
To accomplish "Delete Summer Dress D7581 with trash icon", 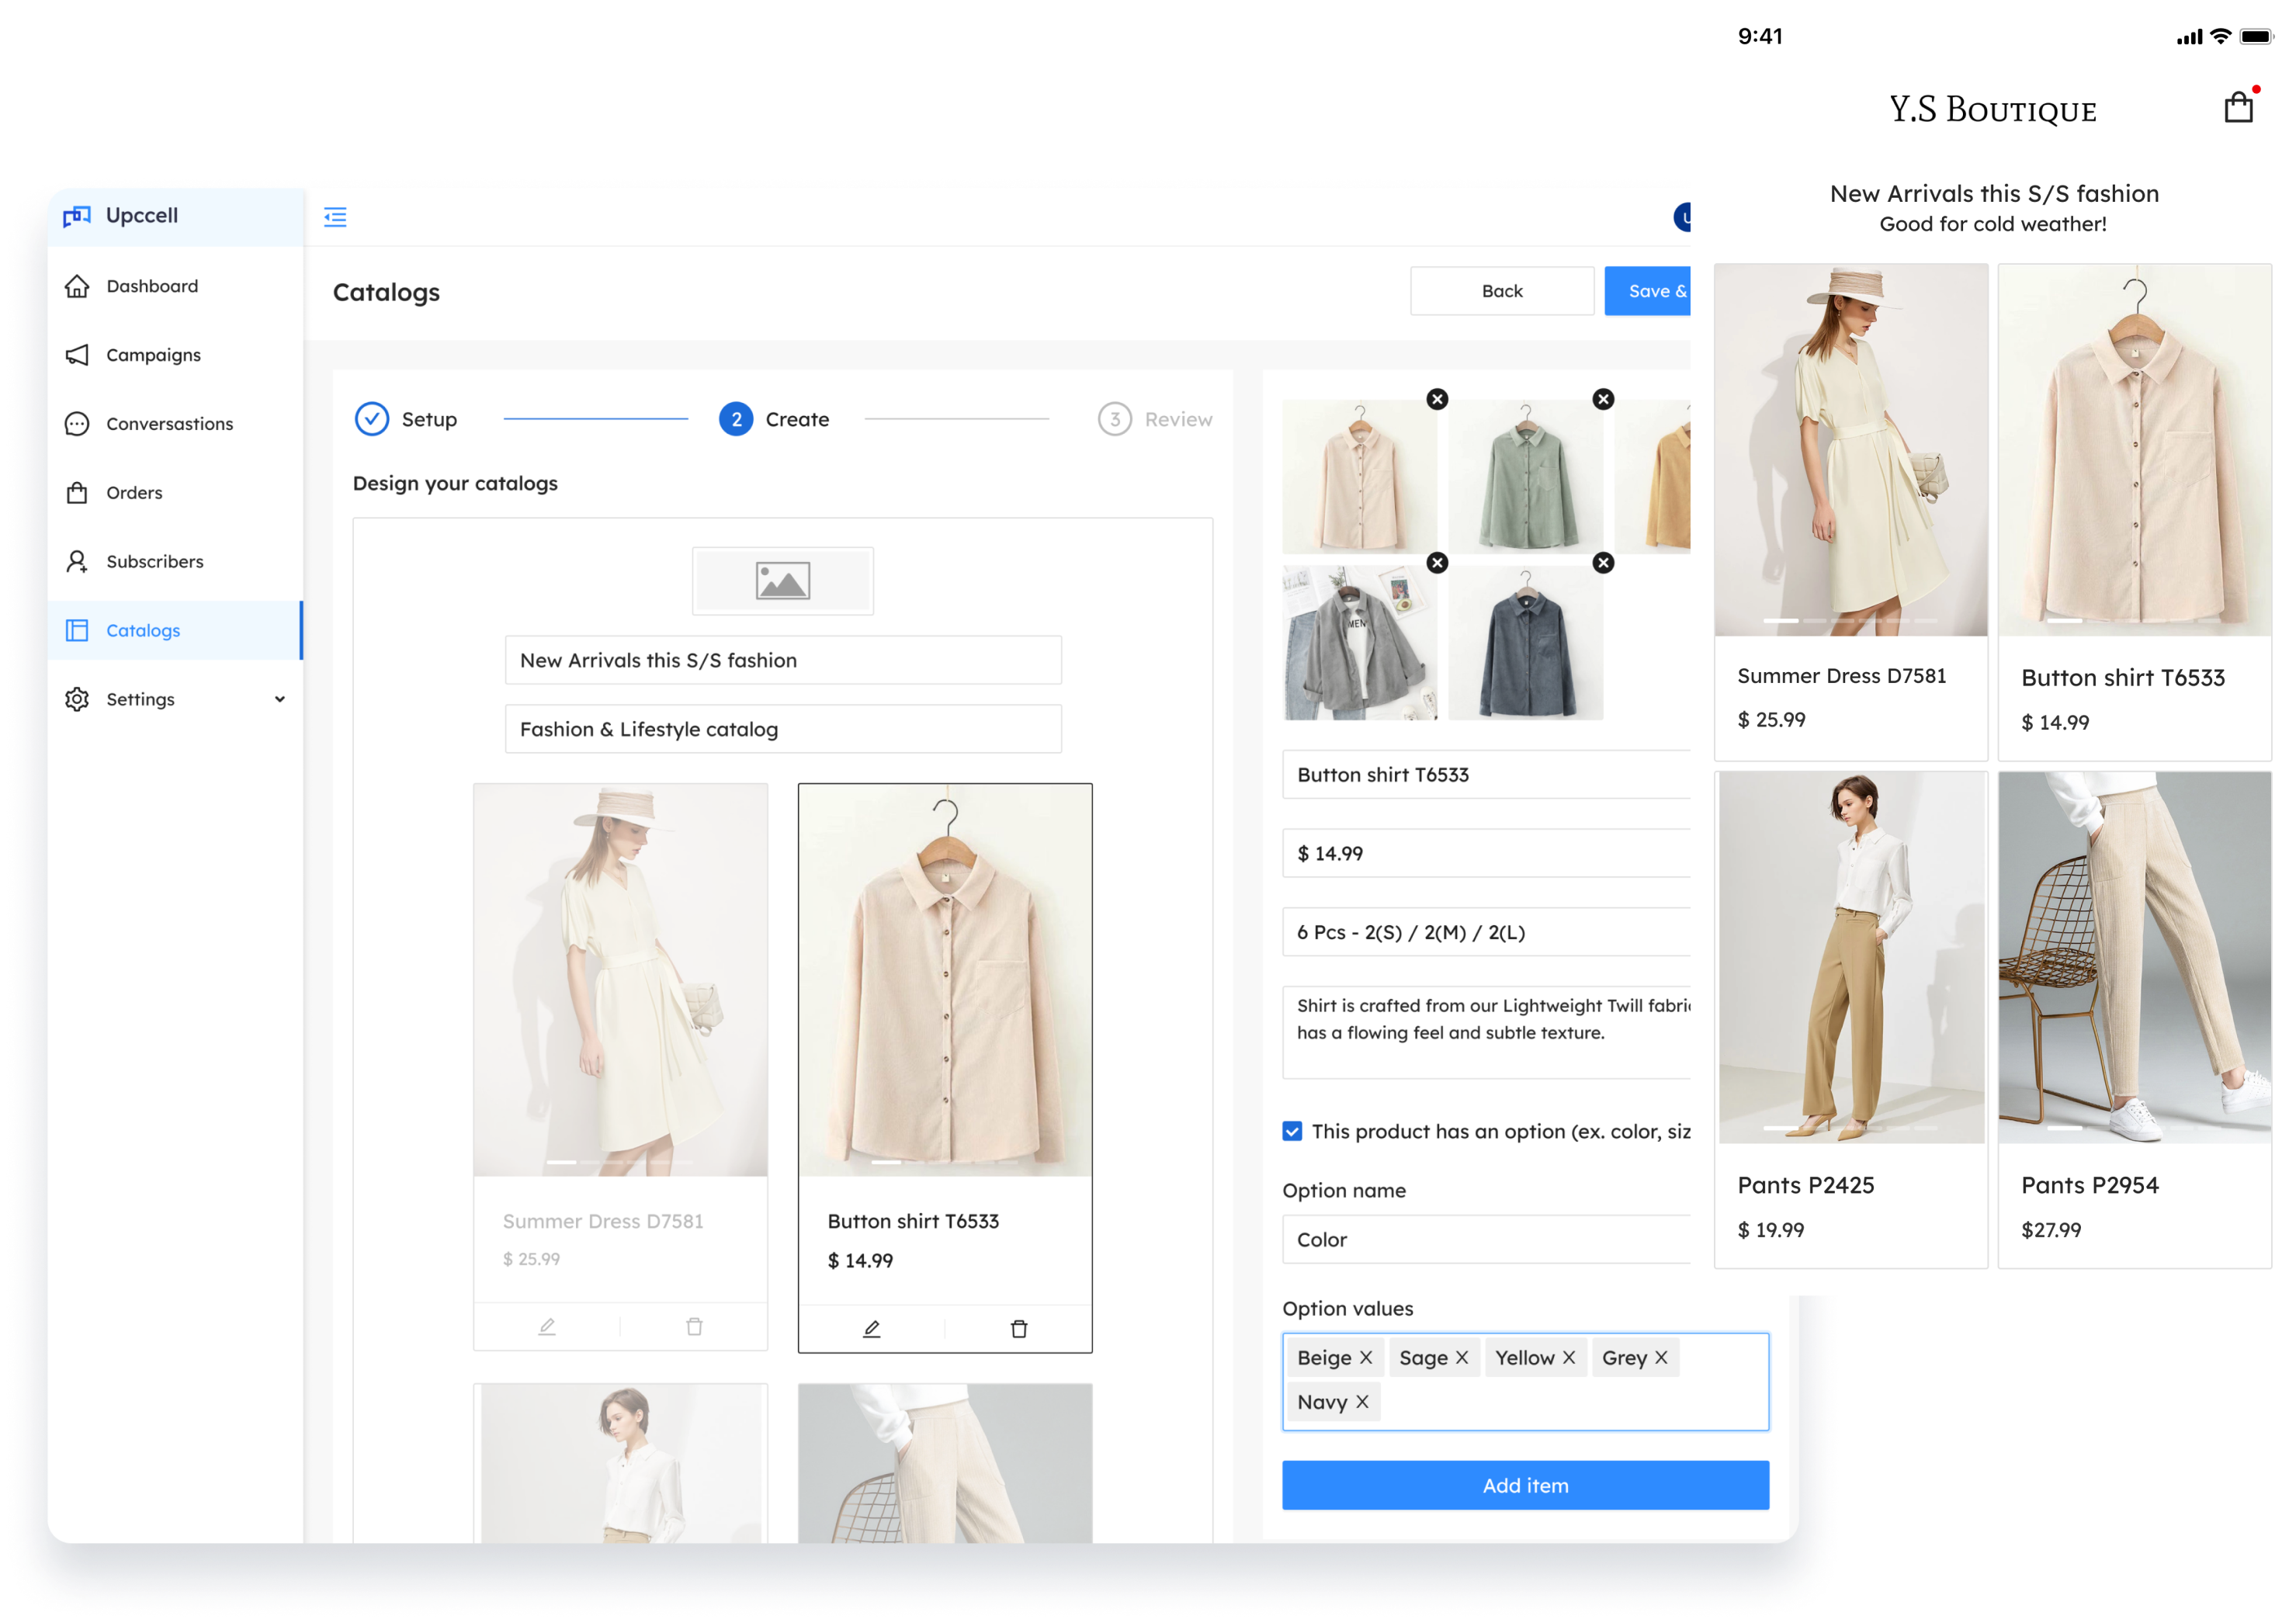I will (x=694, y=1327).
